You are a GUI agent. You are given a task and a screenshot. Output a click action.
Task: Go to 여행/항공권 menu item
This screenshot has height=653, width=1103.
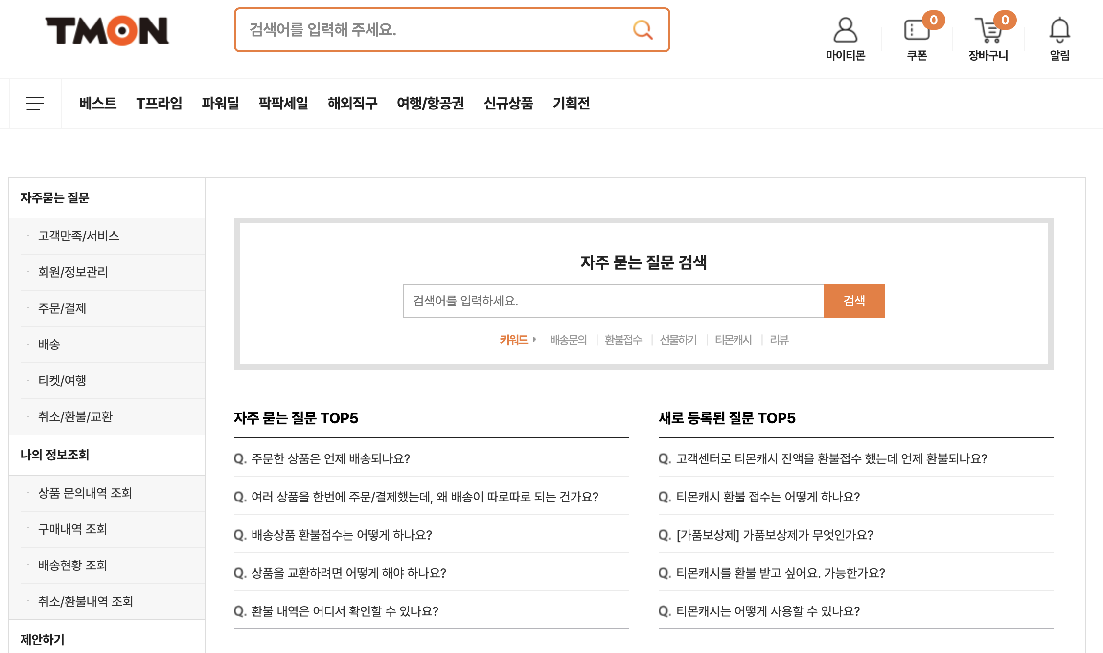(x=430, y=103)
